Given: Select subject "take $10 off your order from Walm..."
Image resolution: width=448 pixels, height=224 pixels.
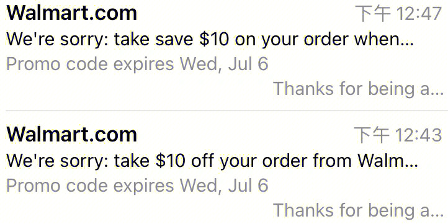Looking at the screenshot, I should 266,161.
